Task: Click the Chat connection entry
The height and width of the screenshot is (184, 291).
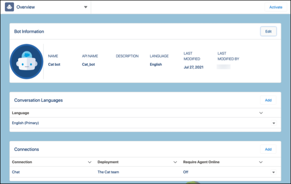Action: tap(16, 172)
